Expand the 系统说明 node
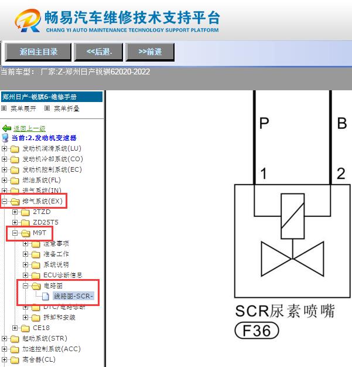 [x=26, y=264]
